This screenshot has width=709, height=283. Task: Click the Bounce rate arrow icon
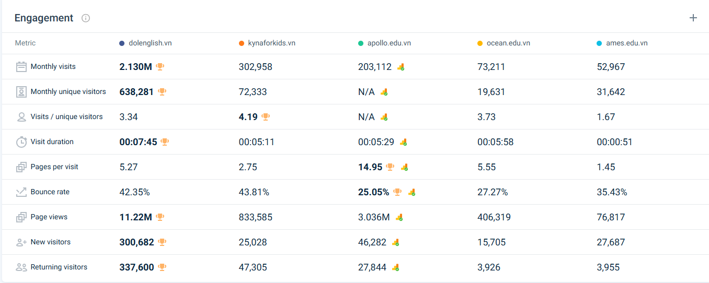(x=21, y=192)
